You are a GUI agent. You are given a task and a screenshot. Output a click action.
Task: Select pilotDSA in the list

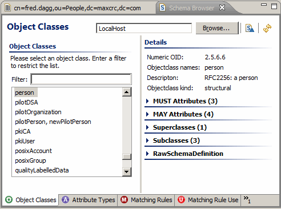click(26, 102)
